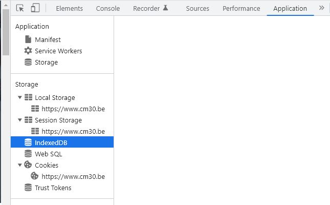Click the Trust Tokens database icon
This screenshot has height=205, width=330.
[28, 188]
